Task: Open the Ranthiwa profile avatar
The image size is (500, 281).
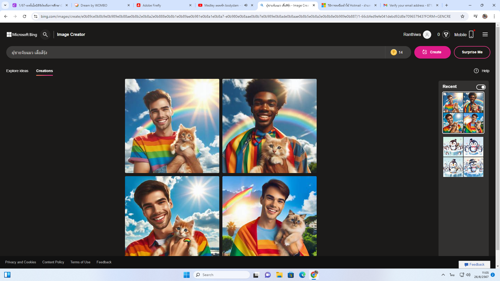Action: click(427, 35)
